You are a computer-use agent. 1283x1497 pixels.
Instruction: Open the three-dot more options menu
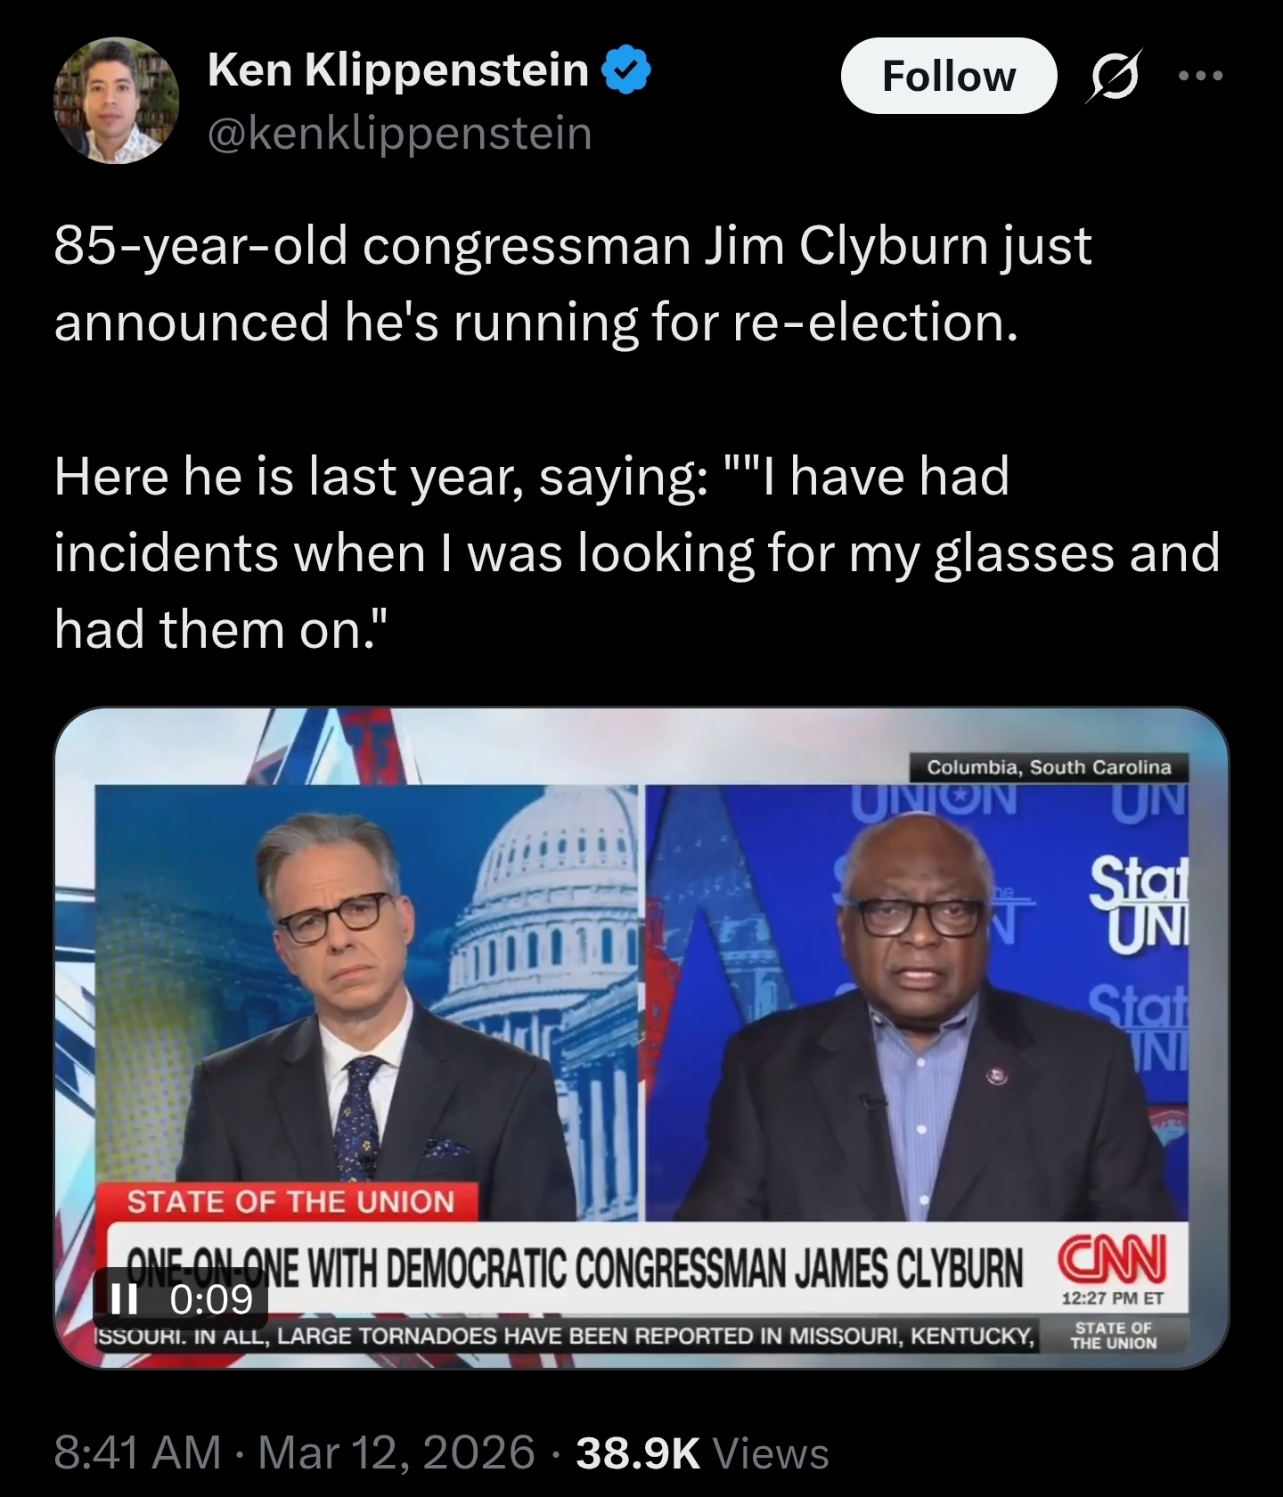(x=1200, y=77)
